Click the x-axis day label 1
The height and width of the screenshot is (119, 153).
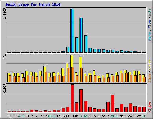10,116
